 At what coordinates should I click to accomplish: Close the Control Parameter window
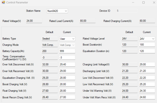coord(154,2)
